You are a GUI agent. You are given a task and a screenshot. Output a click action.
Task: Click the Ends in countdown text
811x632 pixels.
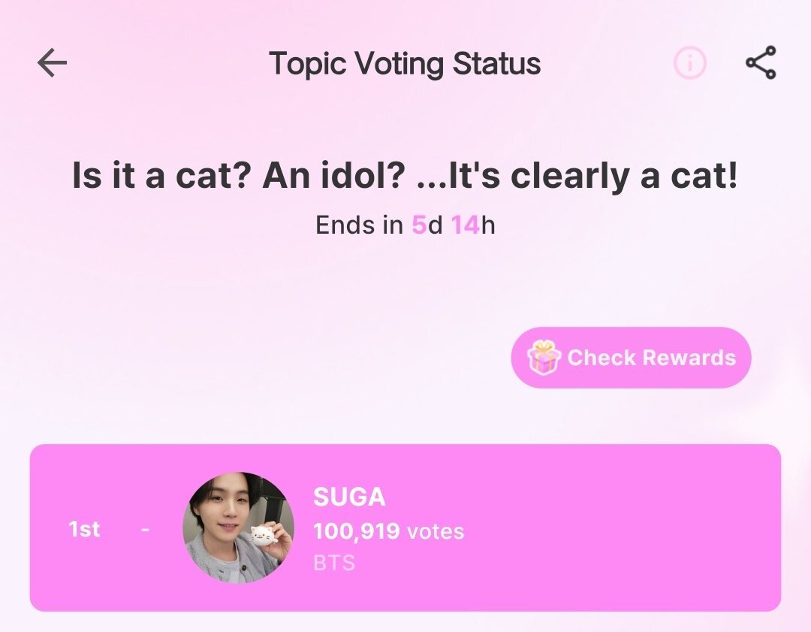click(x=405, y=225)
